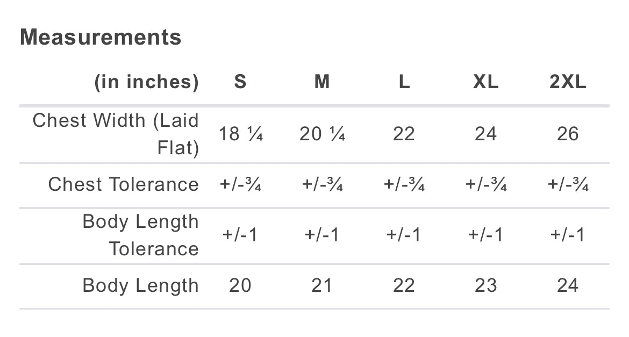Click the Chest Width (Laid Flat) row label
This screenshot has width=629, height=337.
point(116,134)
